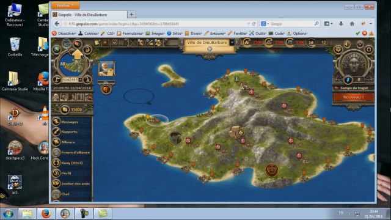Open a new Firefox tab with plus
391x220 pixels.
(131, 15)
